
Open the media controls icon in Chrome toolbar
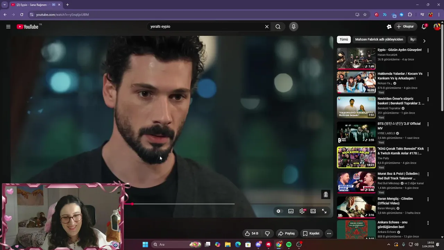pyautogui.click(x=422, y=15)
